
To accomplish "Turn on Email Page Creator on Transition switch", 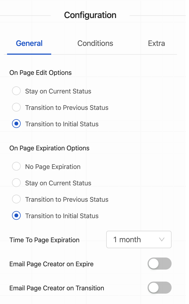I will pos(159,288).
